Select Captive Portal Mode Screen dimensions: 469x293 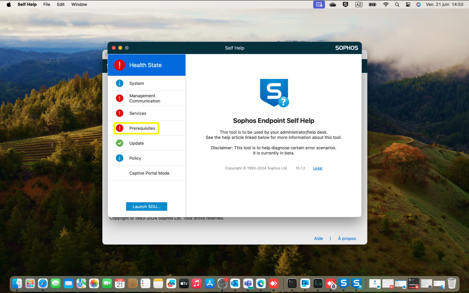click(x=147, y=173)
